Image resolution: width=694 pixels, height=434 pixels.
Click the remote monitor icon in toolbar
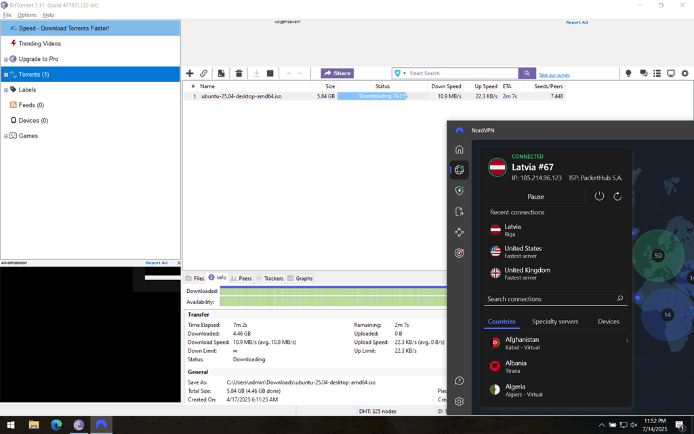coord(671,73)
